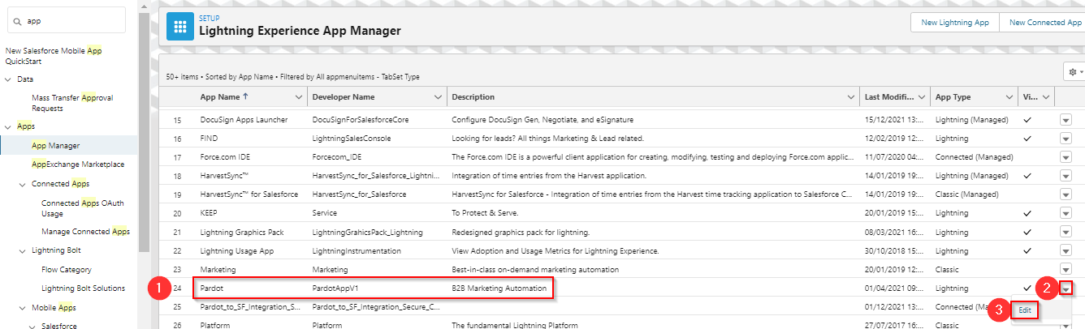Open Visible column header menu chevron
The image size is (1085, 329).
coord(1047,97)
